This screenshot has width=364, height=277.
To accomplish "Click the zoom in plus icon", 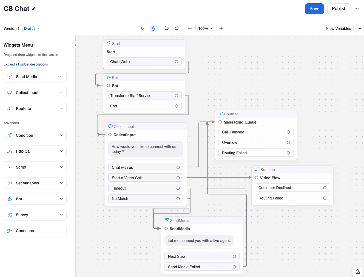I will (221, 28).
